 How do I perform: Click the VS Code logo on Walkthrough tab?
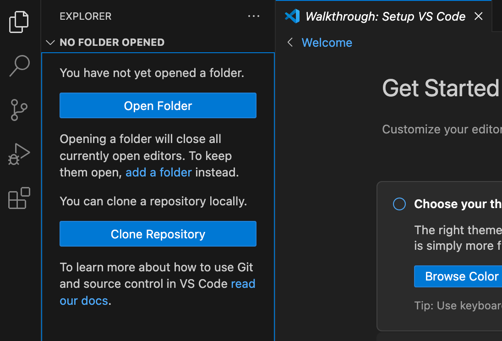pos(292,16)
